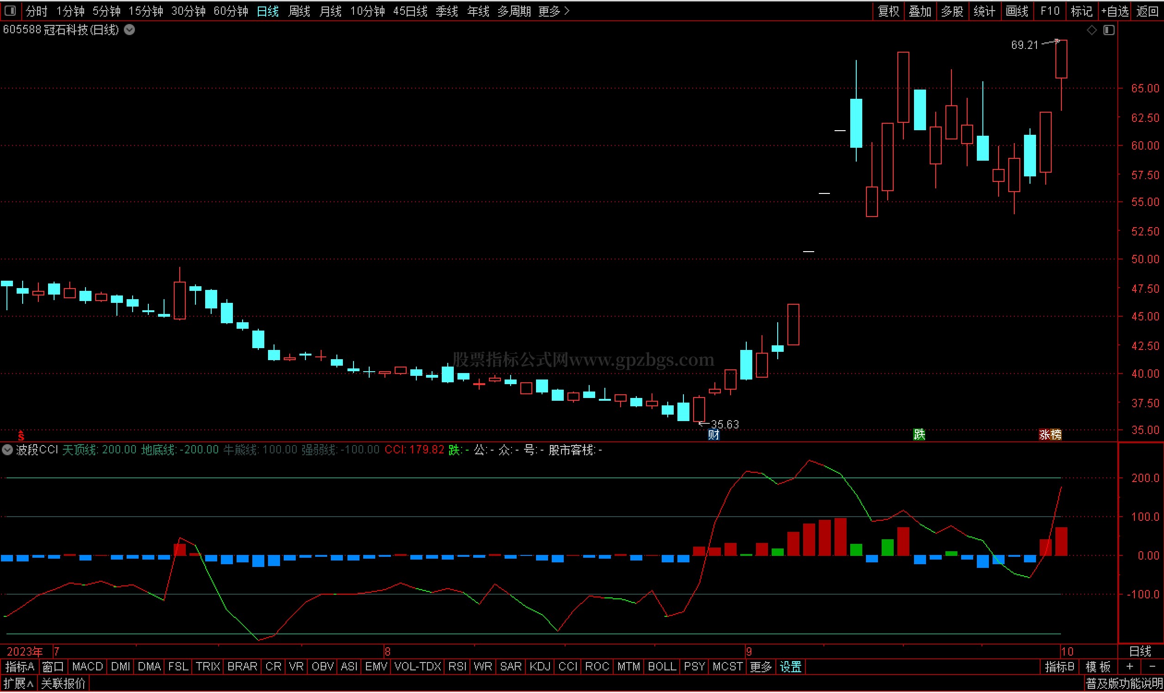Switch to the 指标B tab
1164x693 pixels.
pyautogui.click(x=1059, y=667)
